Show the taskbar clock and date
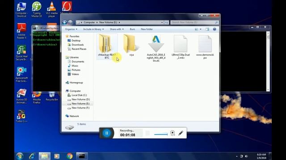Viewport: 286px width, 160px height. coord(261,156)
